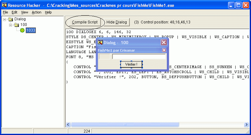Click the sunken static control in dialog preview
251x135 pixels.
(x=105, y=57)
